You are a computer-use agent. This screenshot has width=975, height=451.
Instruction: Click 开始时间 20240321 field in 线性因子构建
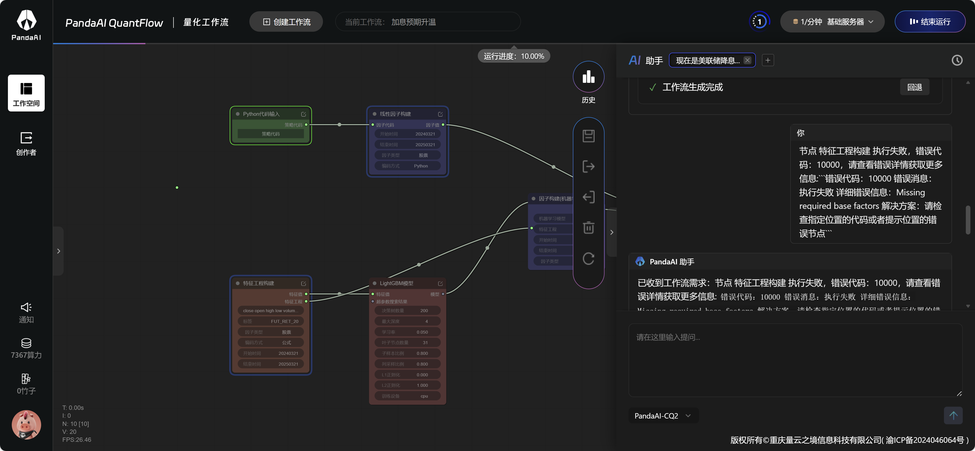click(407, 134)
